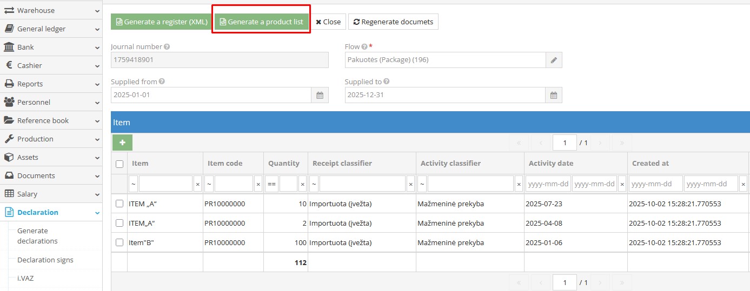The width and height of the screenshot is (750, 291).
Task: Click the Supplied from date input field
Action: coord(211,95)
